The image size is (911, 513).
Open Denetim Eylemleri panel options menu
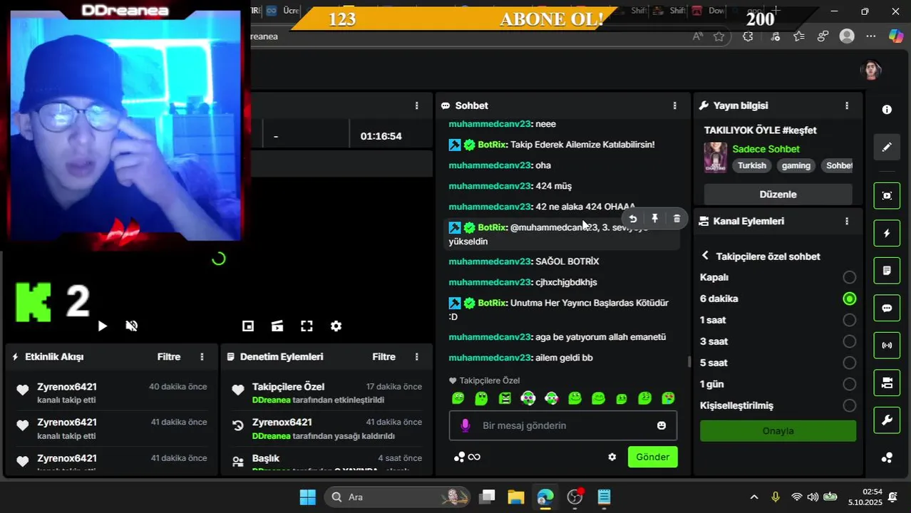coord(416,356)
